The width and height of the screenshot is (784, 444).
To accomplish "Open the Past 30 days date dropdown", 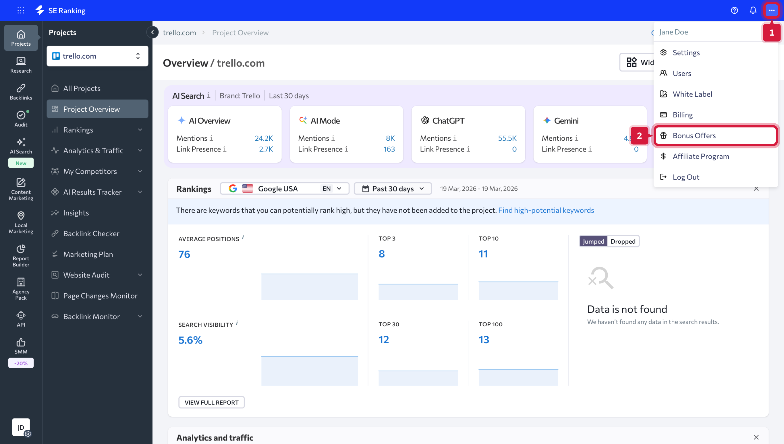I will coord(393,189).
